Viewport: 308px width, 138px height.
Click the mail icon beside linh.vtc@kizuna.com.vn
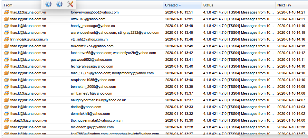tap(6, 39)
